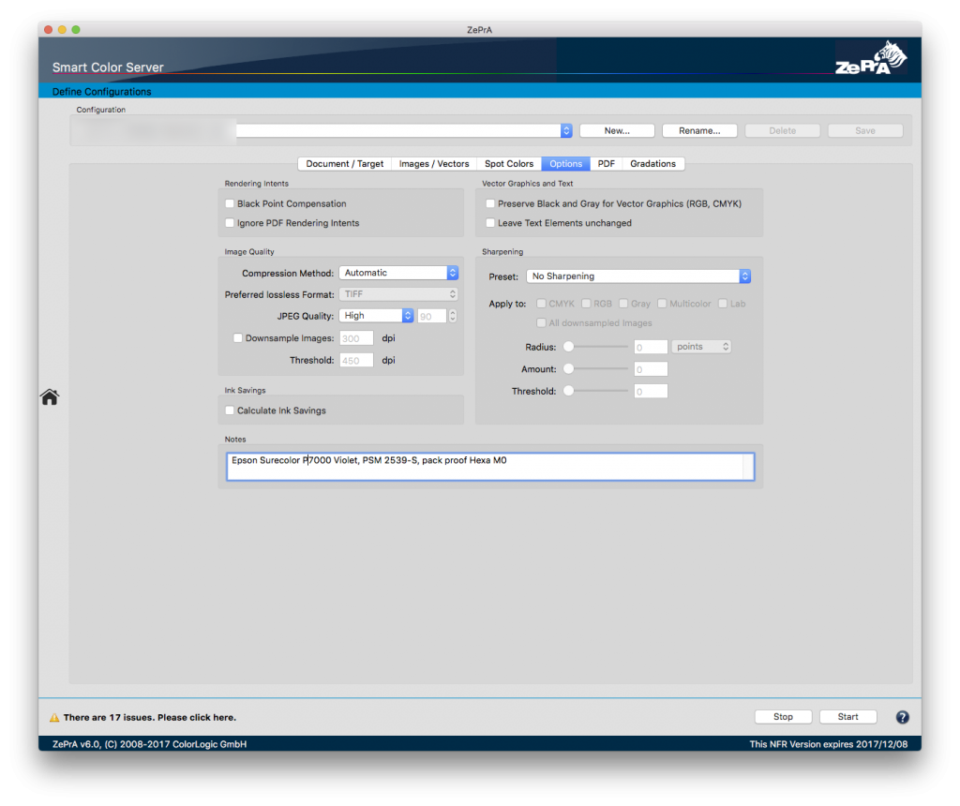
Task: Check the Multicolor sharpening option
Action: tap(662, 304)
